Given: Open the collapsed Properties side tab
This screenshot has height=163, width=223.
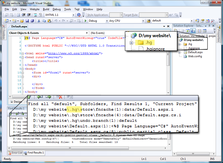Looking at the screenshot, I should pos(219,34).
